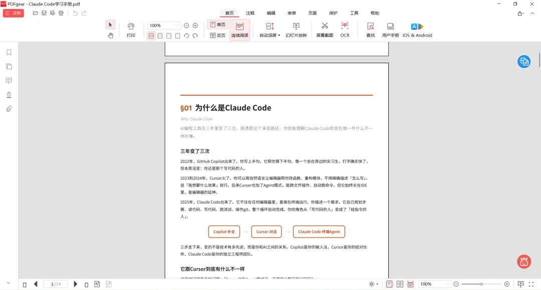
Task: Open the 工具 tab
Action: [354, 13]
